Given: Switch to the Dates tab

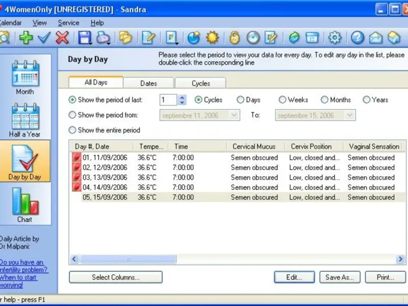Looking at the screenshot, I should 148,83.
